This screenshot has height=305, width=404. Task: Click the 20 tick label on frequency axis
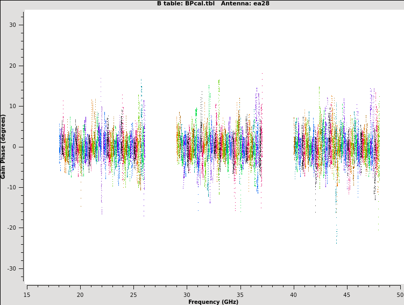(x=80, y=294)
